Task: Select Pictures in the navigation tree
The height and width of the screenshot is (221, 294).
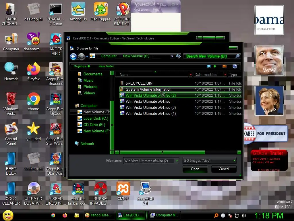Action: pyautogui.click(x=88, y=87)
